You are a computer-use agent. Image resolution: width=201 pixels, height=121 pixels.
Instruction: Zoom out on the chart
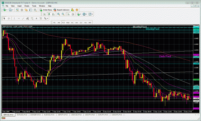(x=63, y=14)
